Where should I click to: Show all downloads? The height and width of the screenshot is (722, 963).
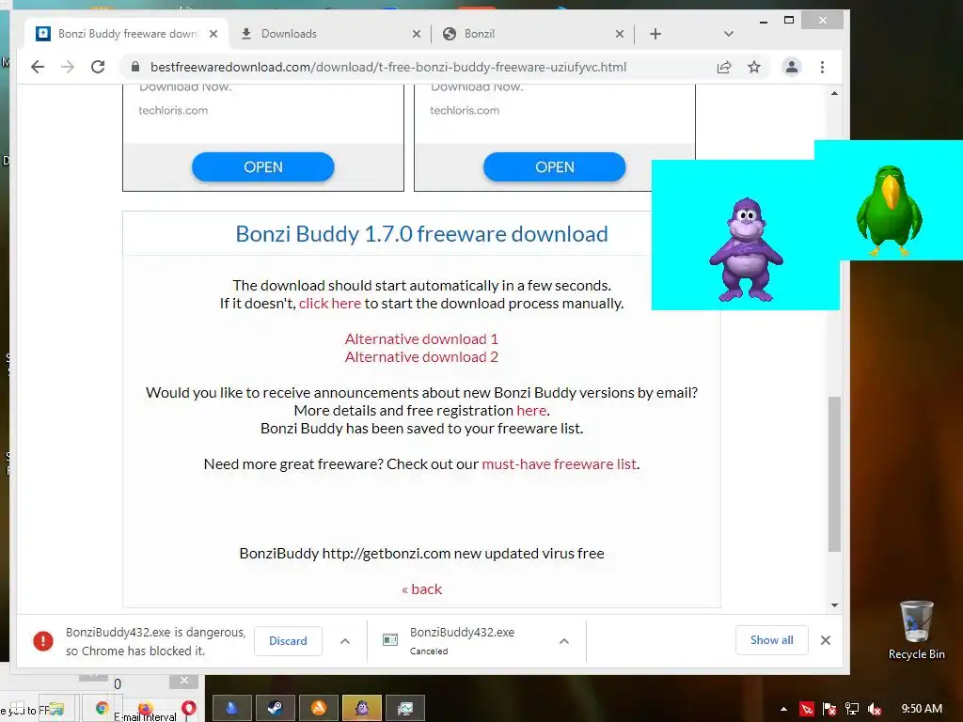tap(771, 639)
